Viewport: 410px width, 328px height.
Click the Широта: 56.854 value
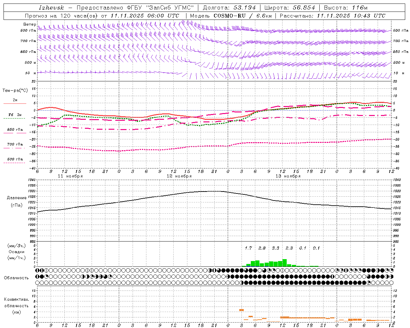coord(289,8)
